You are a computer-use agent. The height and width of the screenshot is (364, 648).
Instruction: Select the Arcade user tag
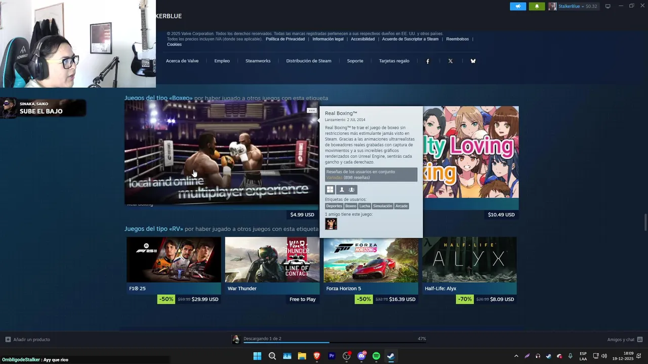[401, 206]
